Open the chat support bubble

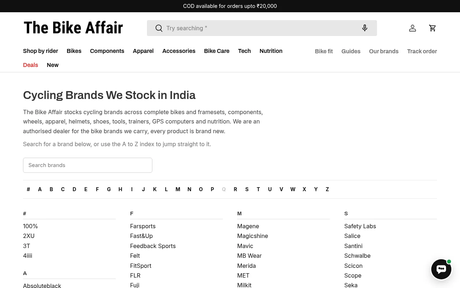pos(441,269)
